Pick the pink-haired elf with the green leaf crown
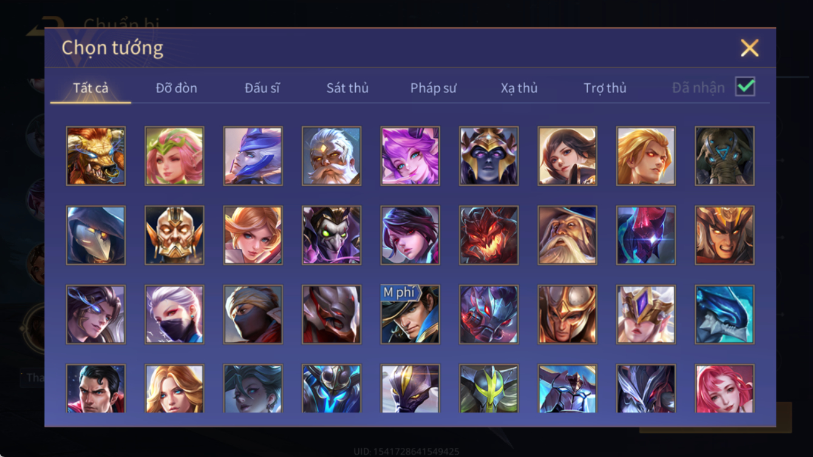Screen dimensions: 813x457 174,156
